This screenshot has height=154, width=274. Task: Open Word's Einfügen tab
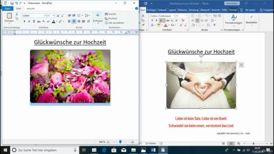coord(152,10)
